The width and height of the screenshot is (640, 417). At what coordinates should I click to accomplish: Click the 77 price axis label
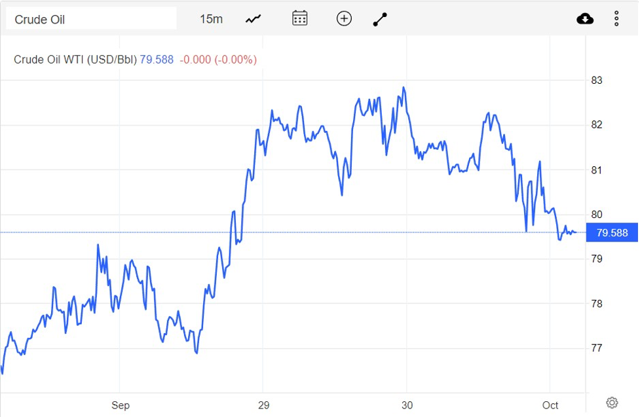pyautogui.click(x=597, y=348)
